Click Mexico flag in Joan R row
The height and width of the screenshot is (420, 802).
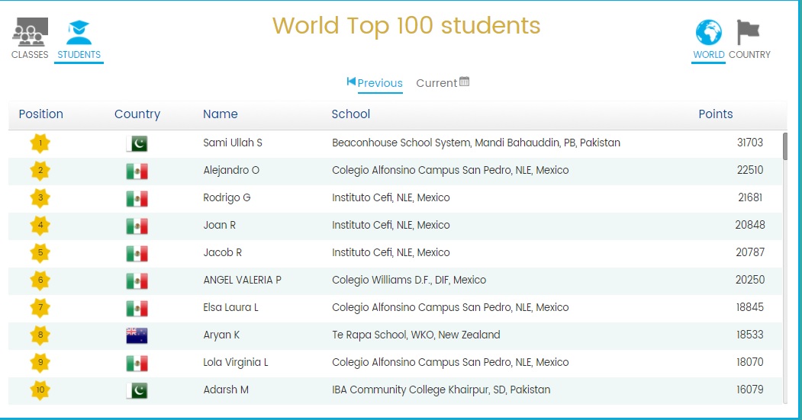tap(137, 226)
